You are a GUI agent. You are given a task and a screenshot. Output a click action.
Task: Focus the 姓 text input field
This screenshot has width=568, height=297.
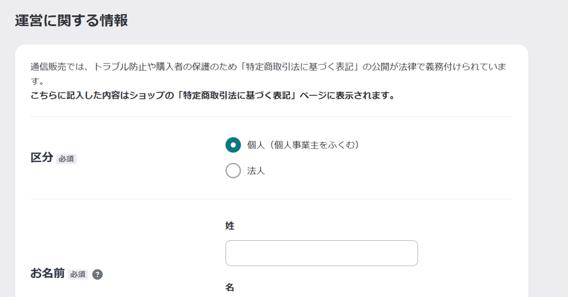(x=321, y=253)
